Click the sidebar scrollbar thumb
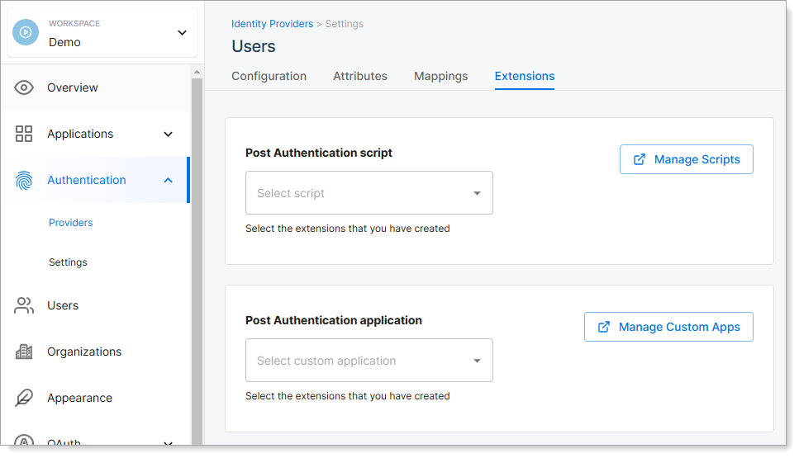 pyautogui.click(x=197, y=261)
